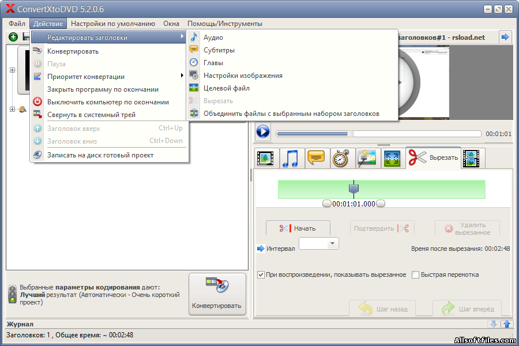Screen dimensions: 519x346
Task: Click the Приоритет конвертации icon
Action: 37,76
